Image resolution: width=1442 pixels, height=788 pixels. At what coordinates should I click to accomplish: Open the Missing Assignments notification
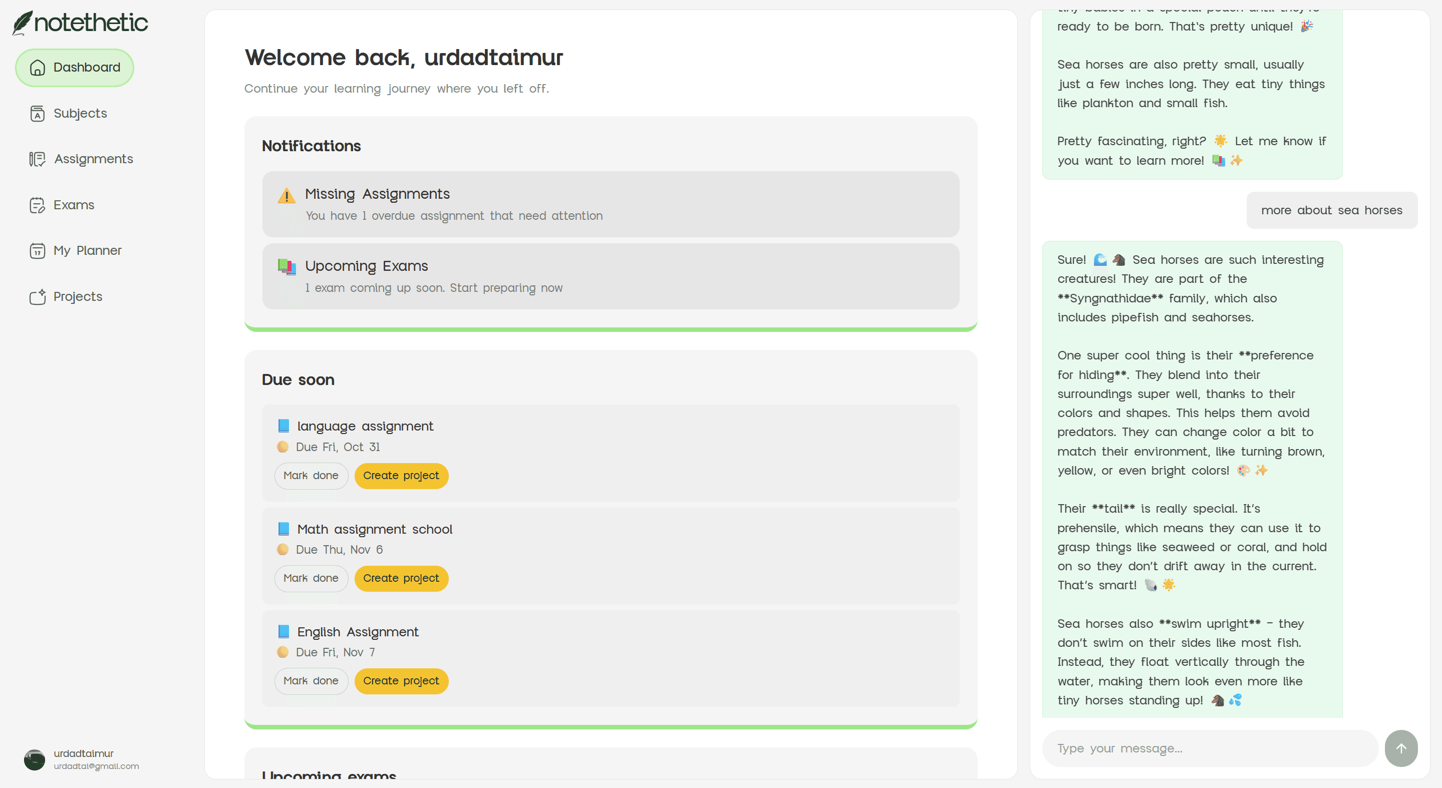611,204
